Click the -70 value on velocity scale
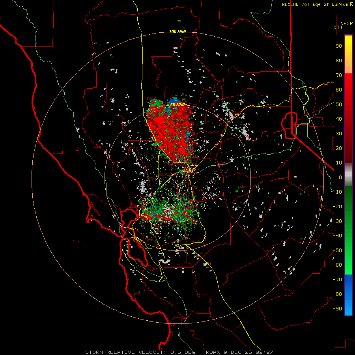 click(337, 280)
